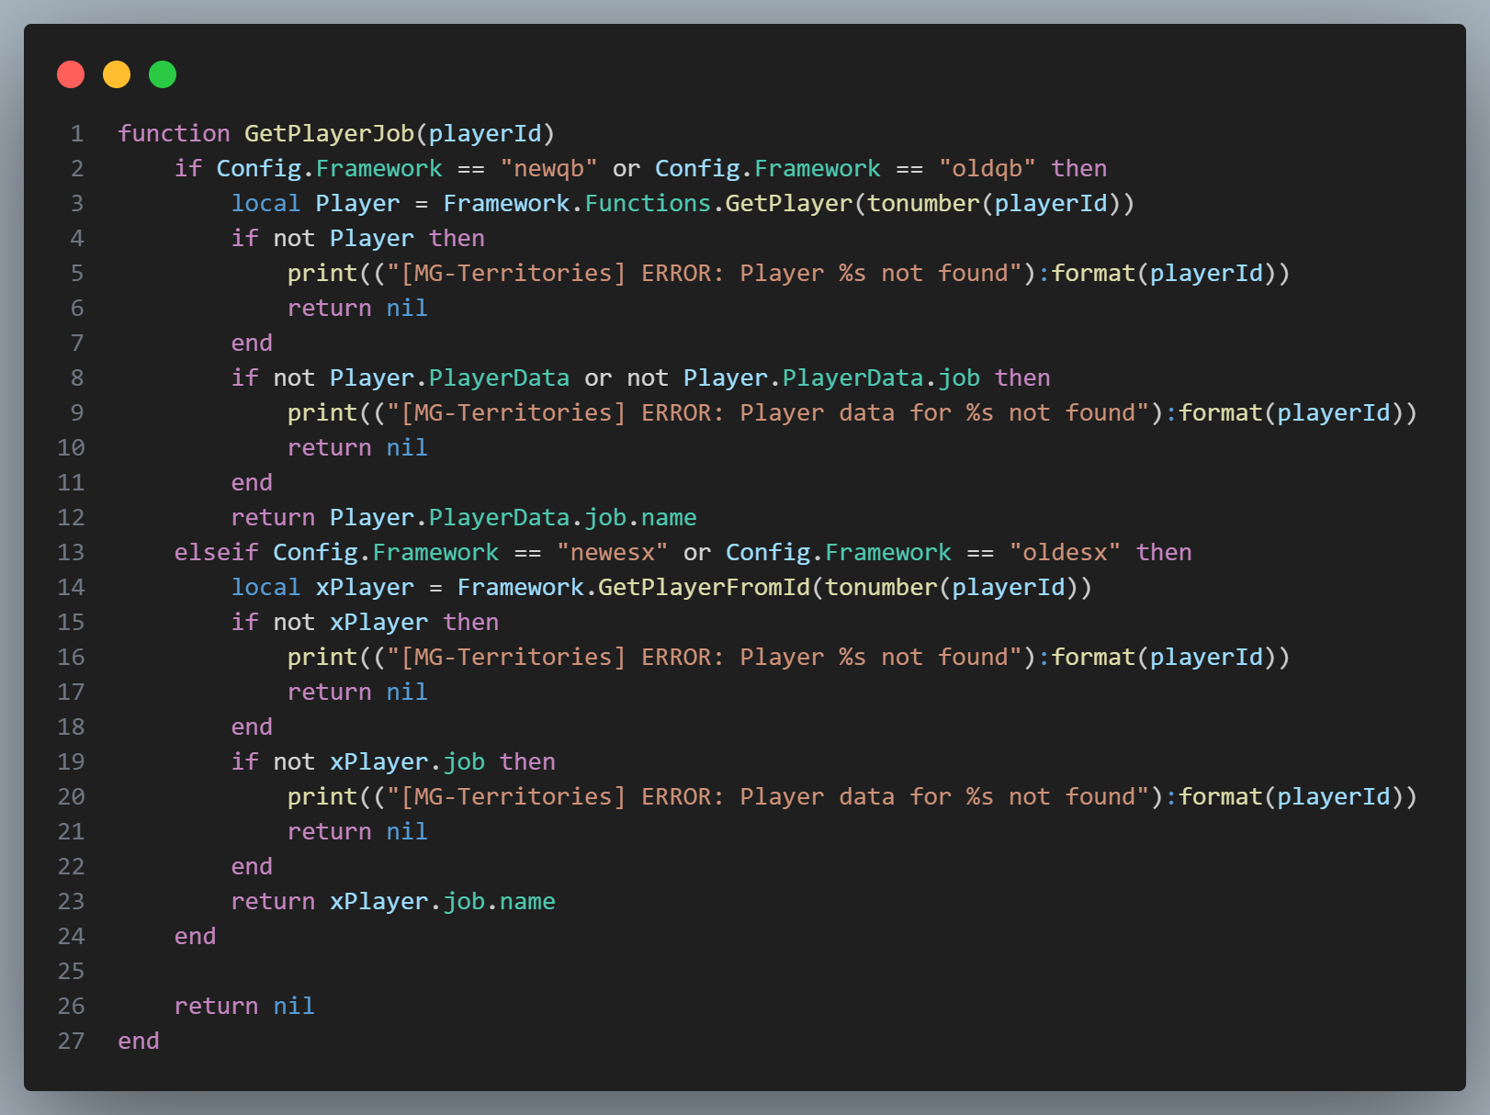The height and width of the screenshot is (1115, 1490).
Task: Click the green maximize dot
Action: click(x=163, y=74)
